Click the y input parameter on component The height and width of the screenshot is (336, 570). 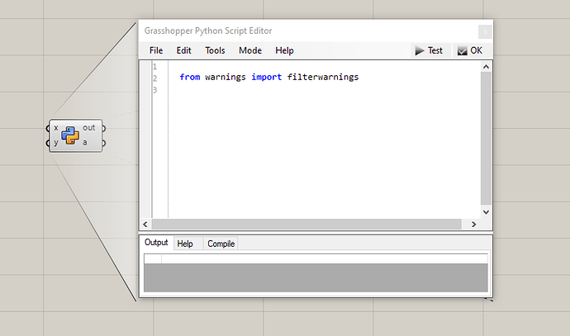[56, 143]
